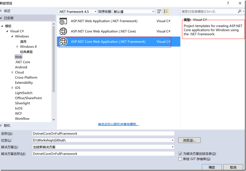This screenshot has height=171, width=246.
Task: Click the search magnifier icon
Action: point(239,11)
